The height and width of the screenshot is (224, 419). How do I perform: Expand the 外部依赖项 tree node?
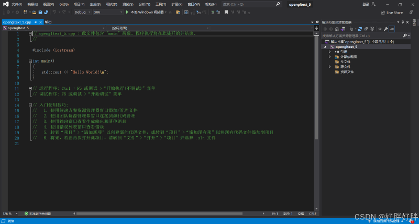330,57
